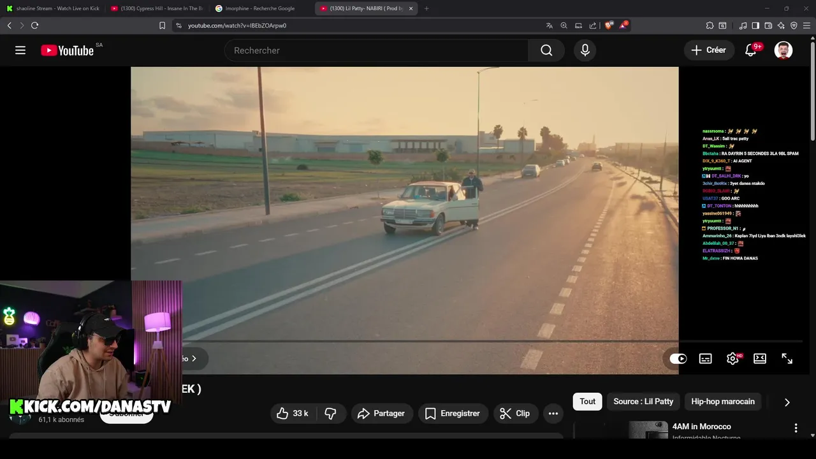Enter fullscreen on the video player

pos(787,359)
